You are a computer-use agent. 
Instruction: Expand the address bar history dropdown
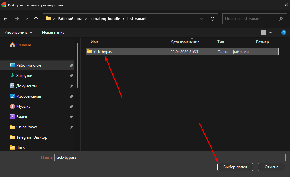pos(202,19)
